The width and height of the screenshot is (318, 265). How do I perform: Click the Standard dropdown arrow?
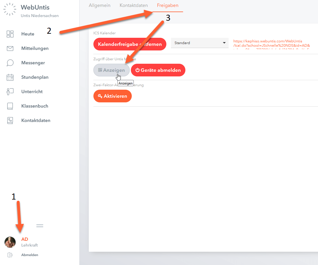224,43
